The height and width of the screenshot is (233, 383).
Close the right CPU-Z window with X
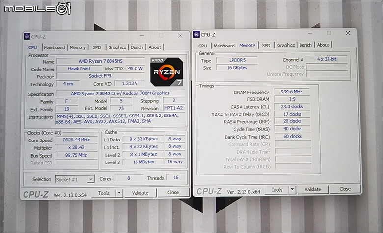point(348,33)
